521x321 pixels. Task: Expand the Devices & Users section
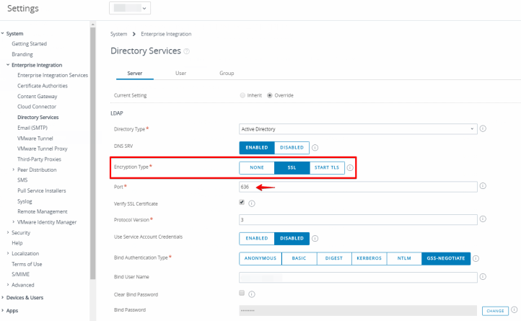[x=3, y=297]
